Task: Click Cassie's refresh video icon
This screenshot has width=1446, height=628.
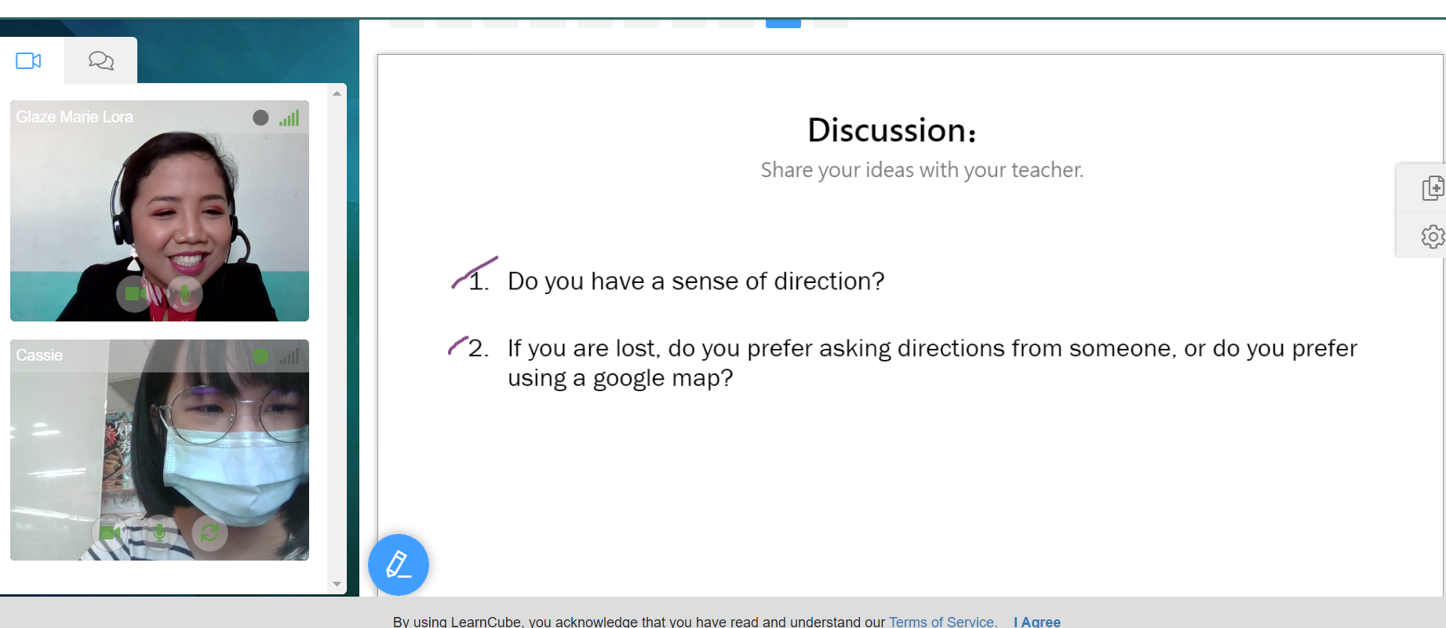Action: coord(209,533)
